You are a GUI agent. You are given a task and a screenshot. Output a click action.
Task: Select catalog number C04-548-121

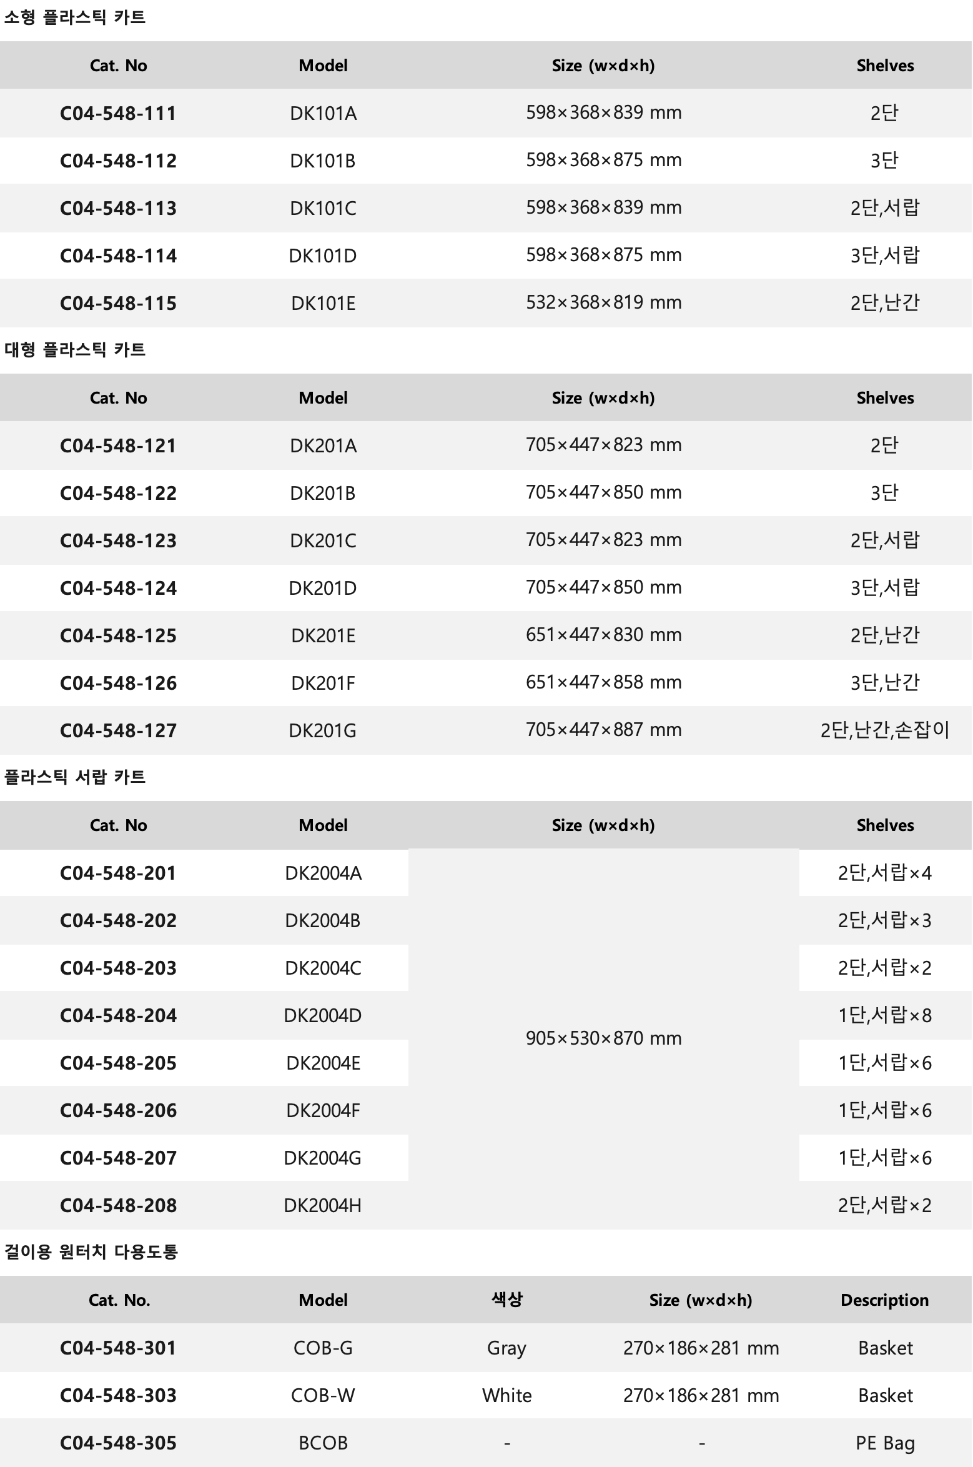[118, 445]
